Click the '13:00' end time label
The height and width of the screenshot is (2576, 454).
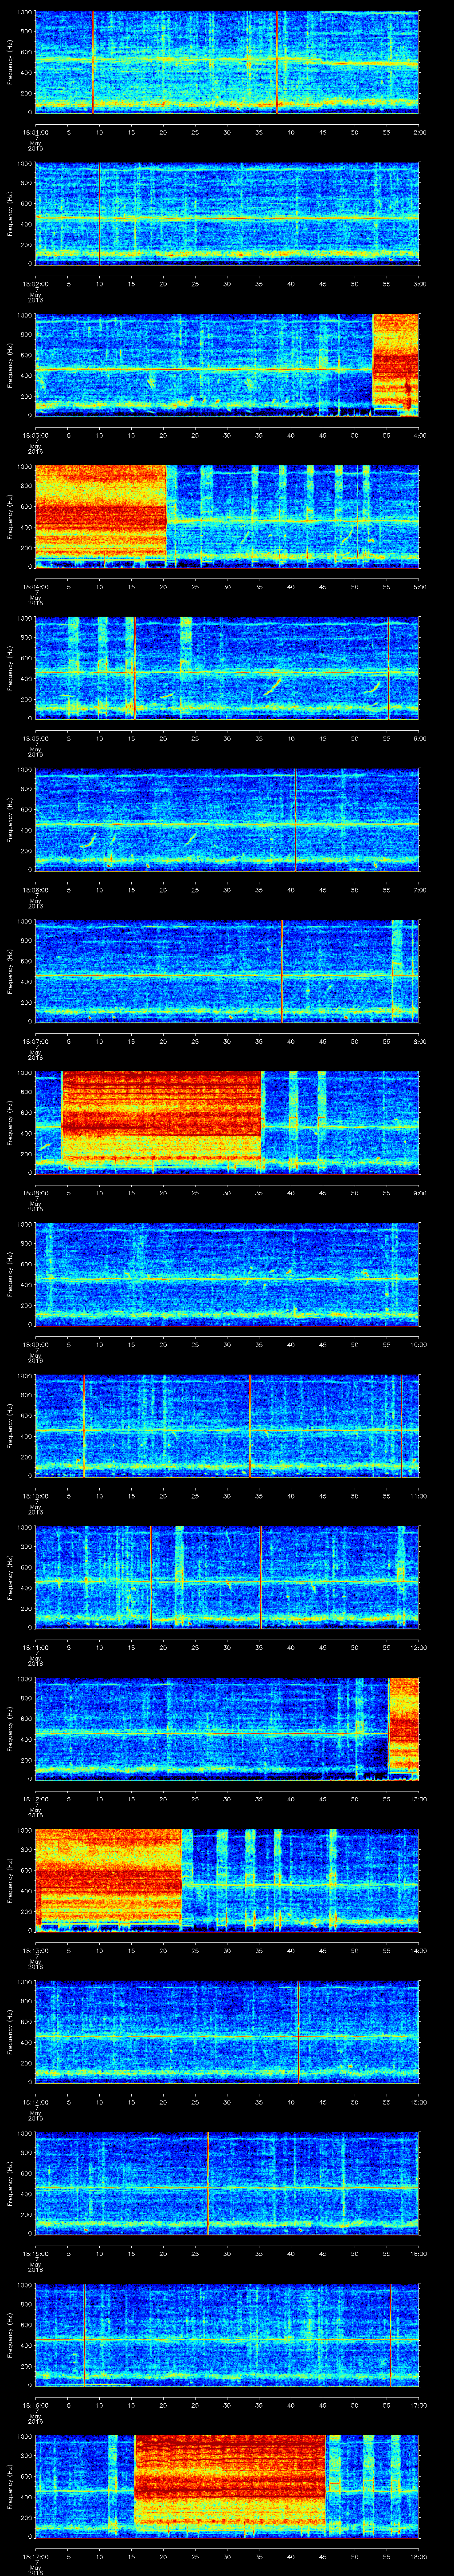point(419,1799)
